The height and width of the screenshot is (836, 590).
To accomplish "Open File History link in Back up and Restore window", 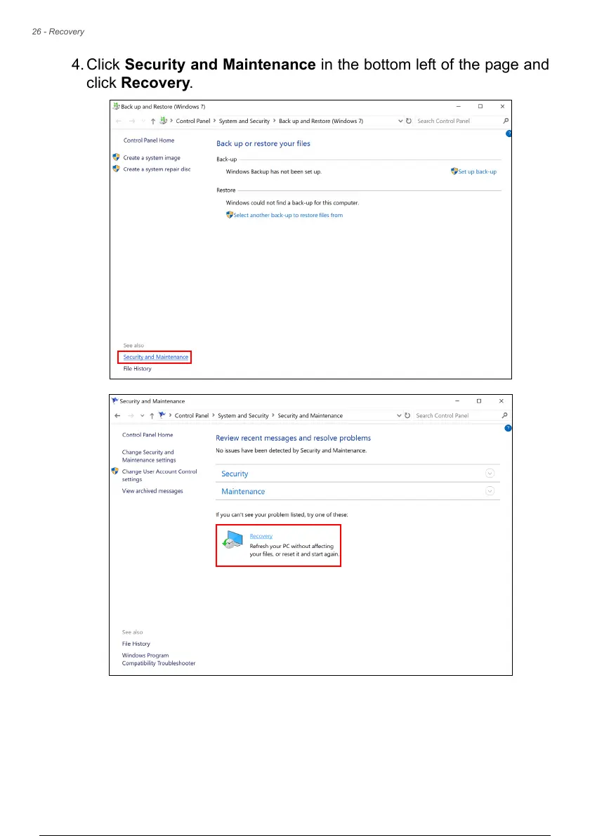I will [138, 368].
